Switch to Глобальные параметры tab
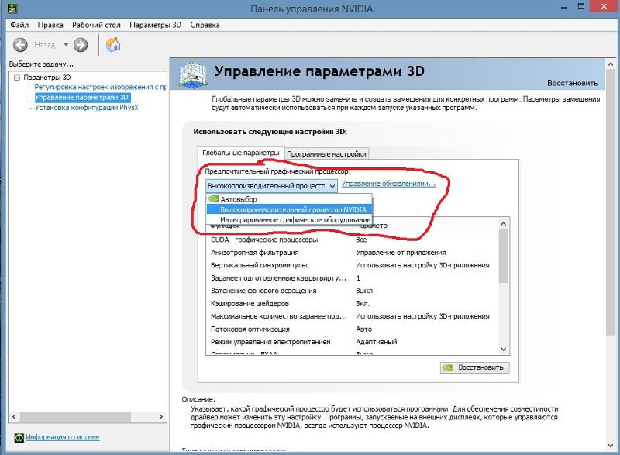This screenshot has width=620, height=455. (x=240, y=153)
